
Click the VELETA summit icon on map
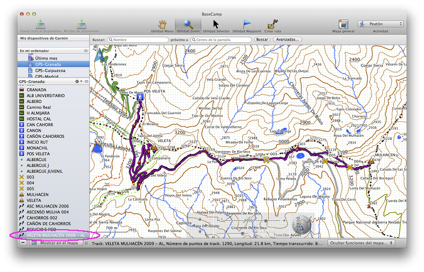[154, 147]
